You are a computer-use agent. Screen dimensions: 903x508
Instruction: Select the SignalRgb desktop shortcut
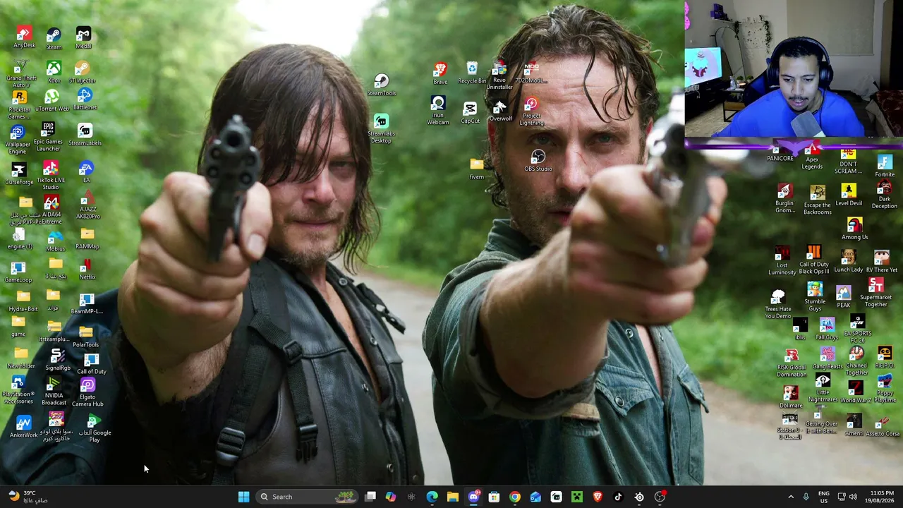[58, 360]
